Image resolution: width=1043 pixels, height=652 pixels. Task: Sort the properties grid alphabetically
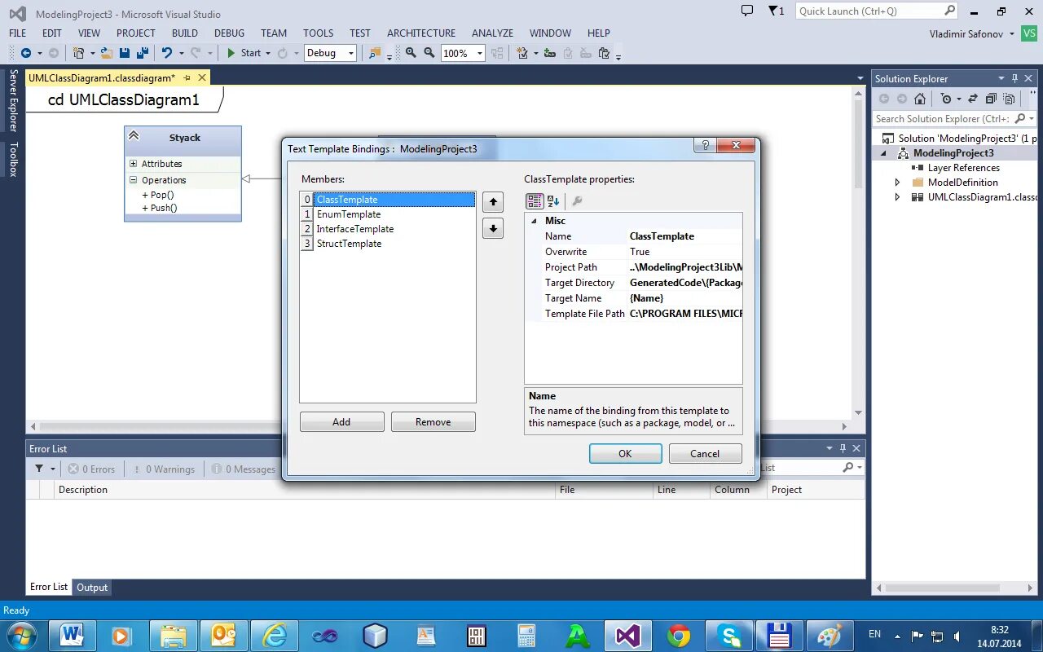click(553, 201)
